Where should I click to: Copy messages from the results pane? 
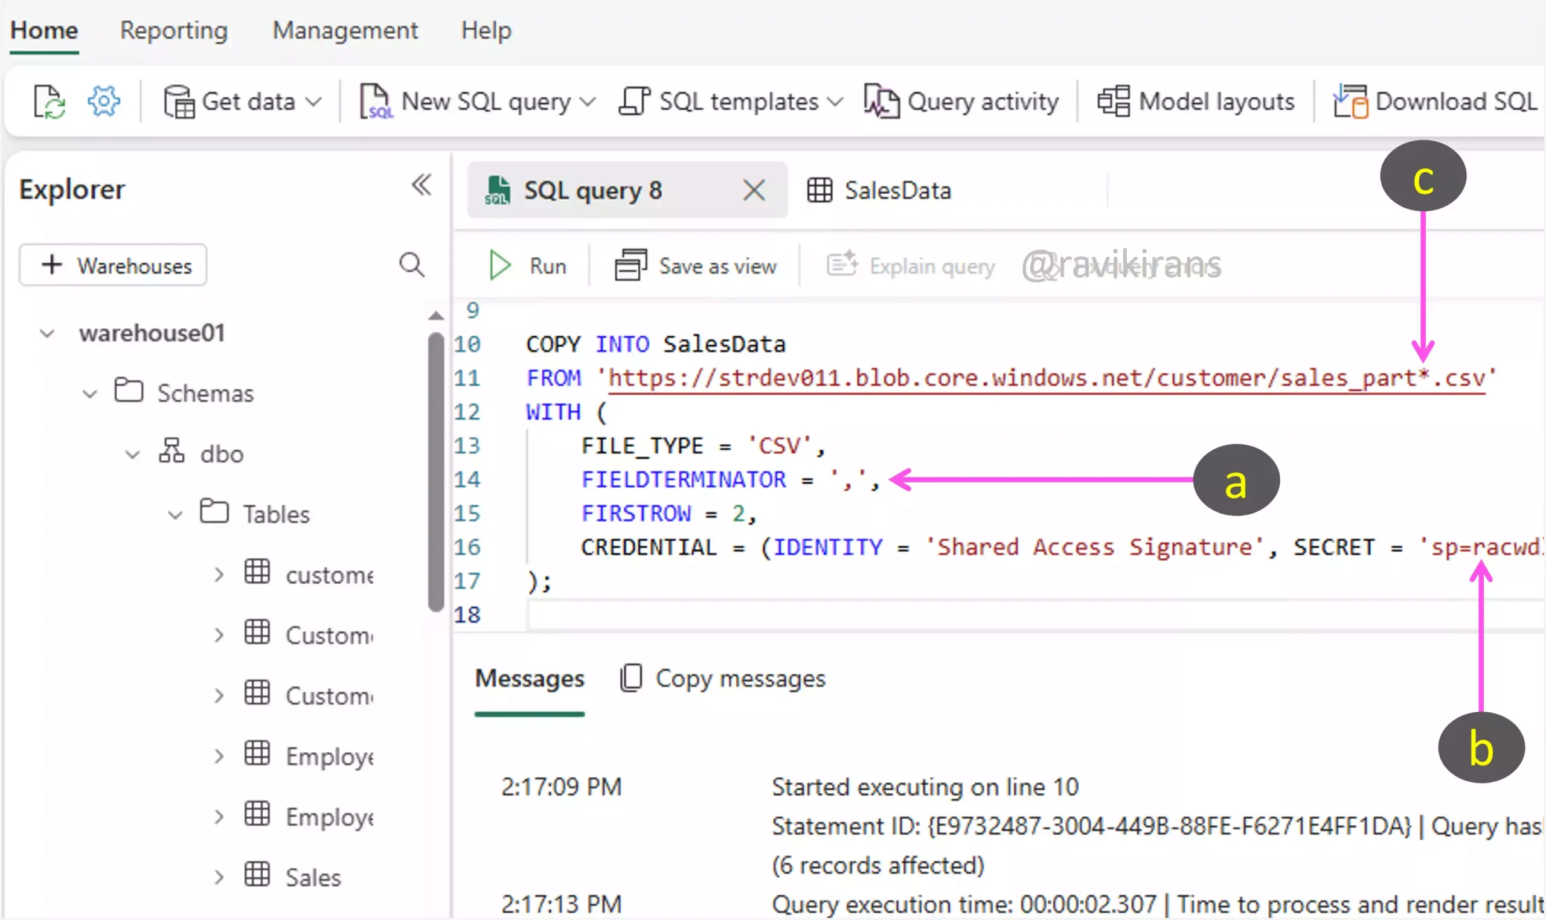pos(723,678)
